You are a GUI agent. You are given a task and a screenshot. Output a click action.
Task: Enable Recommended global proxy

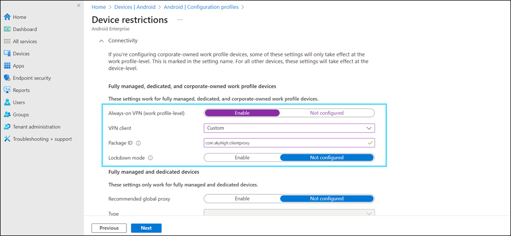tap(242, 199)
